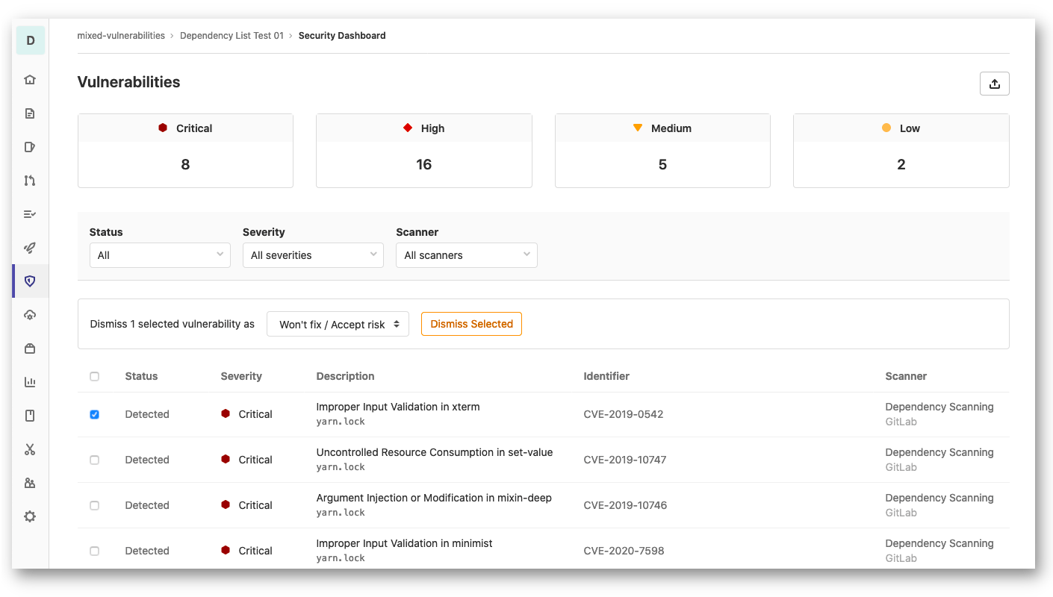1053x597 pixels.
Task: Click the Dismiss Selected button
Action: pyautogui.click(x=471, y=324)
